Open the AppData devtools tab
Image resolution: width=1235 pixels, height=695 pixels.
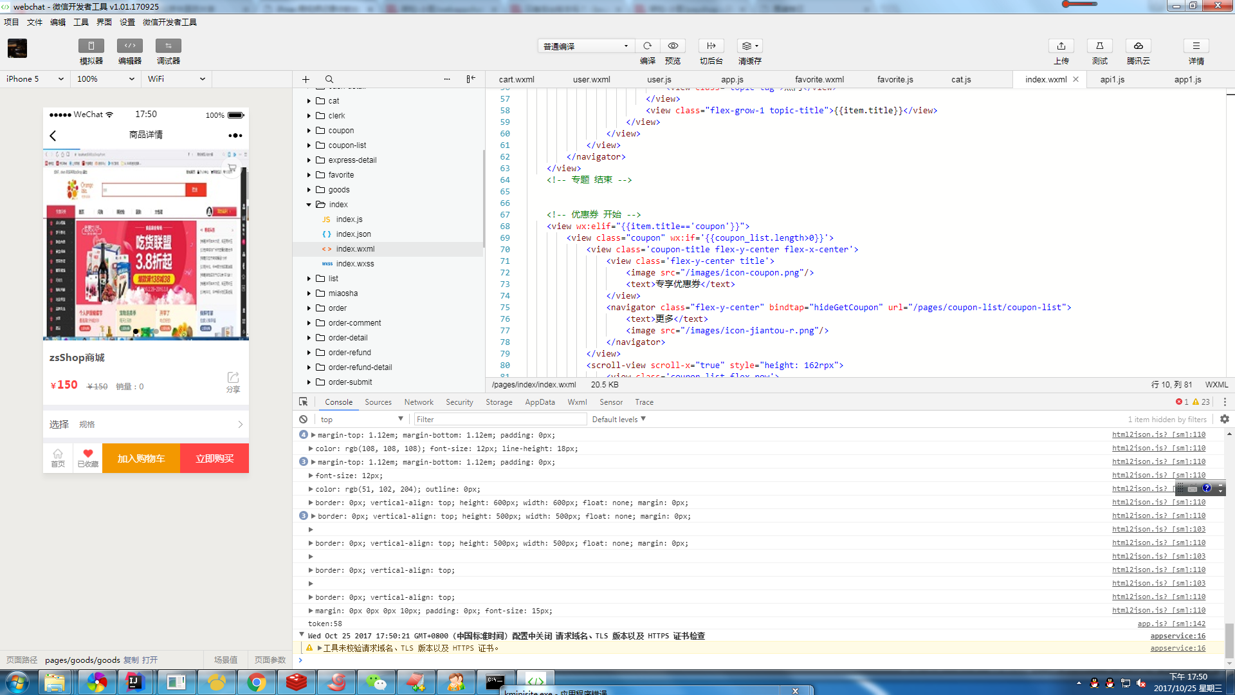coord(540,402)
